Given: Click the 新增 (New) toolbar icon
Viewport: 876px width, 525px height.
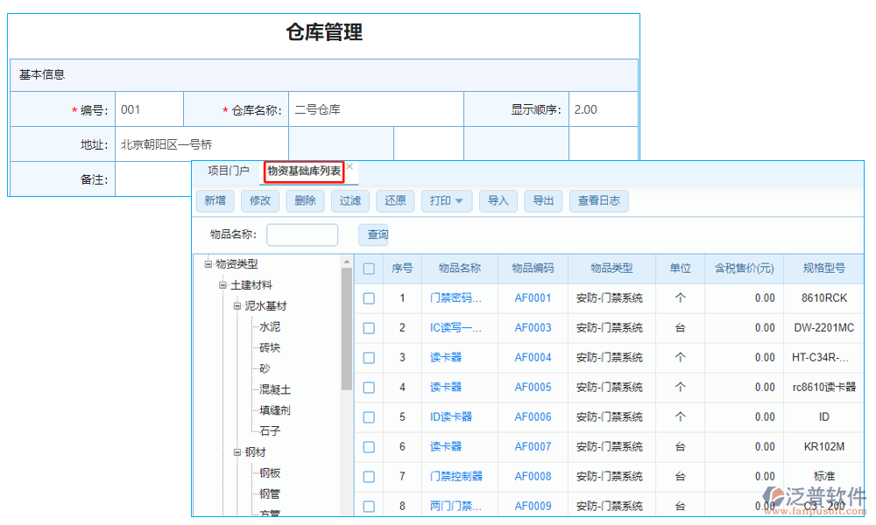Looking at the screenshot, I should coord(215,200).
